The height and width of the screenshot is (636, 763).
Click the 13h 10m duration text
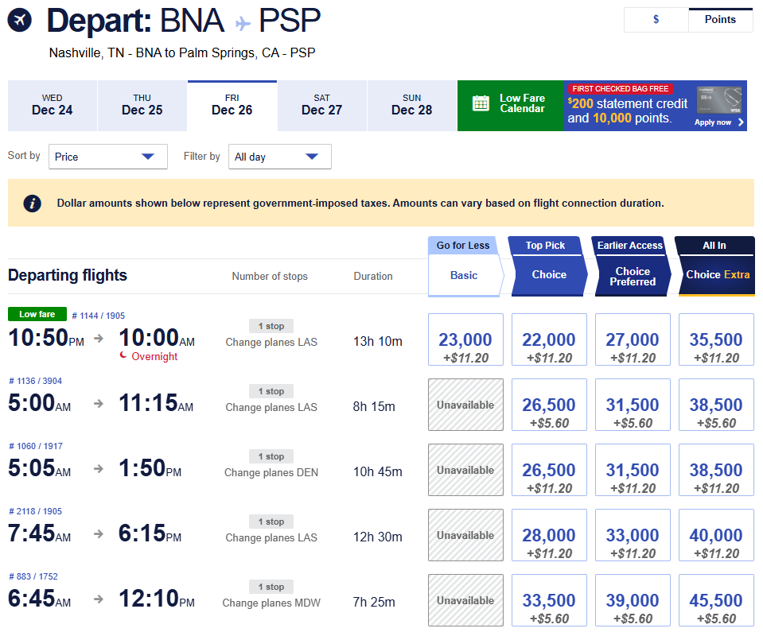[x=378, y=341]
